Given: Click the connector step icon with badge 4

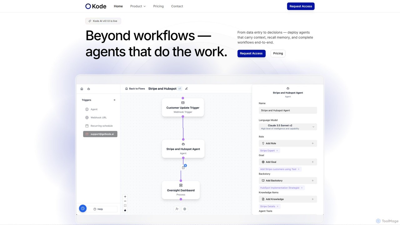Looking at the screenshot, I should [x=183, y=167].
